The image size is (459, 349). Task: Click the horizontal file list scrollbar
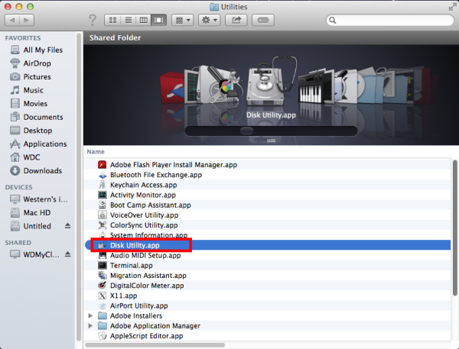[155, 345]
